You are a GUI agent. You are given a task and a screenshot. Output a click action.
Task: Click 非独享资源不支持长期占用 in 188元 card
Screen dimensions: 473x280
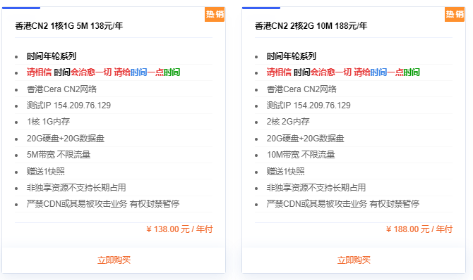tap(316, 188)
